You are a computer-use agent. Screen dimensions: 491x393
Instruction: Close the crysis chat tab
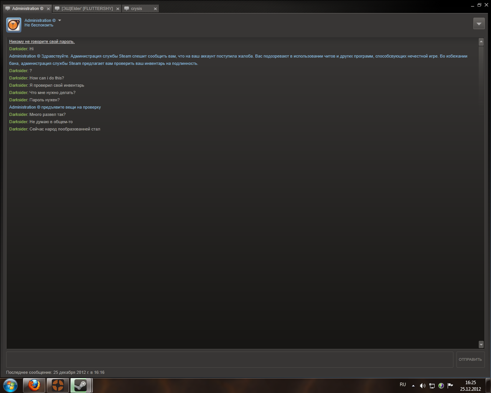[155, 9]
